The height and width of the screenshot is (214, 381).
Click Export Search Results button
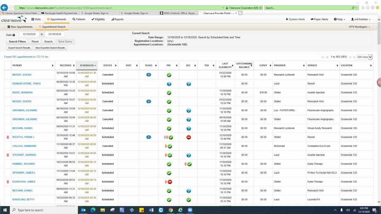(x=19, y=48)
